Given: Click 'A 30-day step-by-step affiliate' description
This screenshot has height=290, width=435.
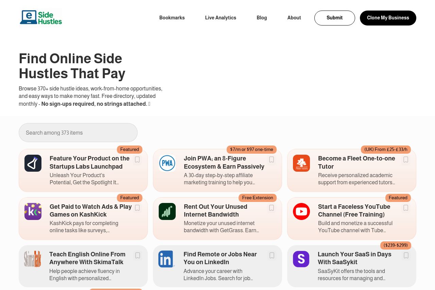Looking at the screenshot, I should [220, 179].
